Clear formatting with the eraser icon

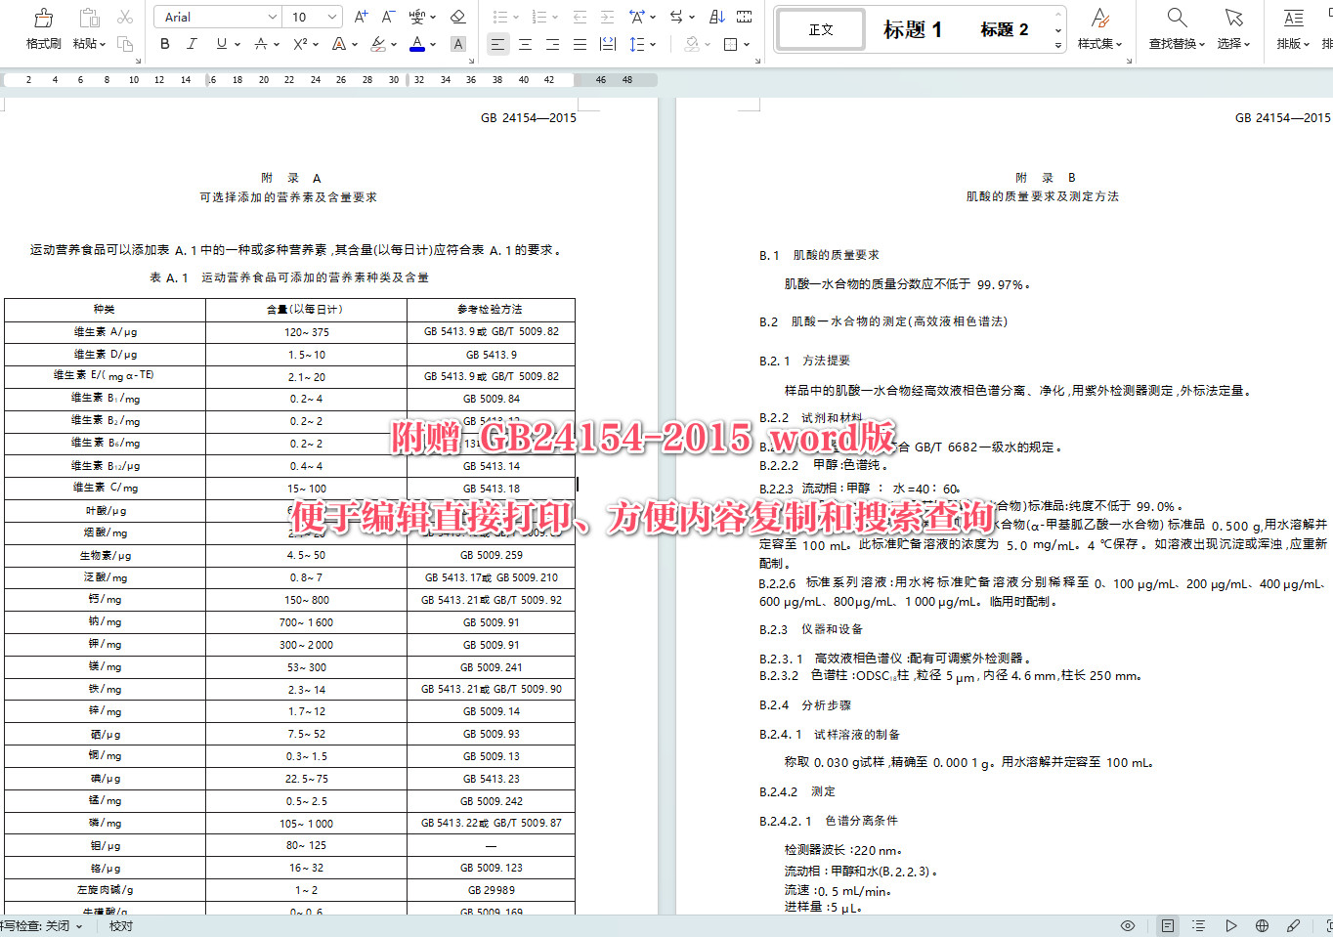[x=458, y=17]
